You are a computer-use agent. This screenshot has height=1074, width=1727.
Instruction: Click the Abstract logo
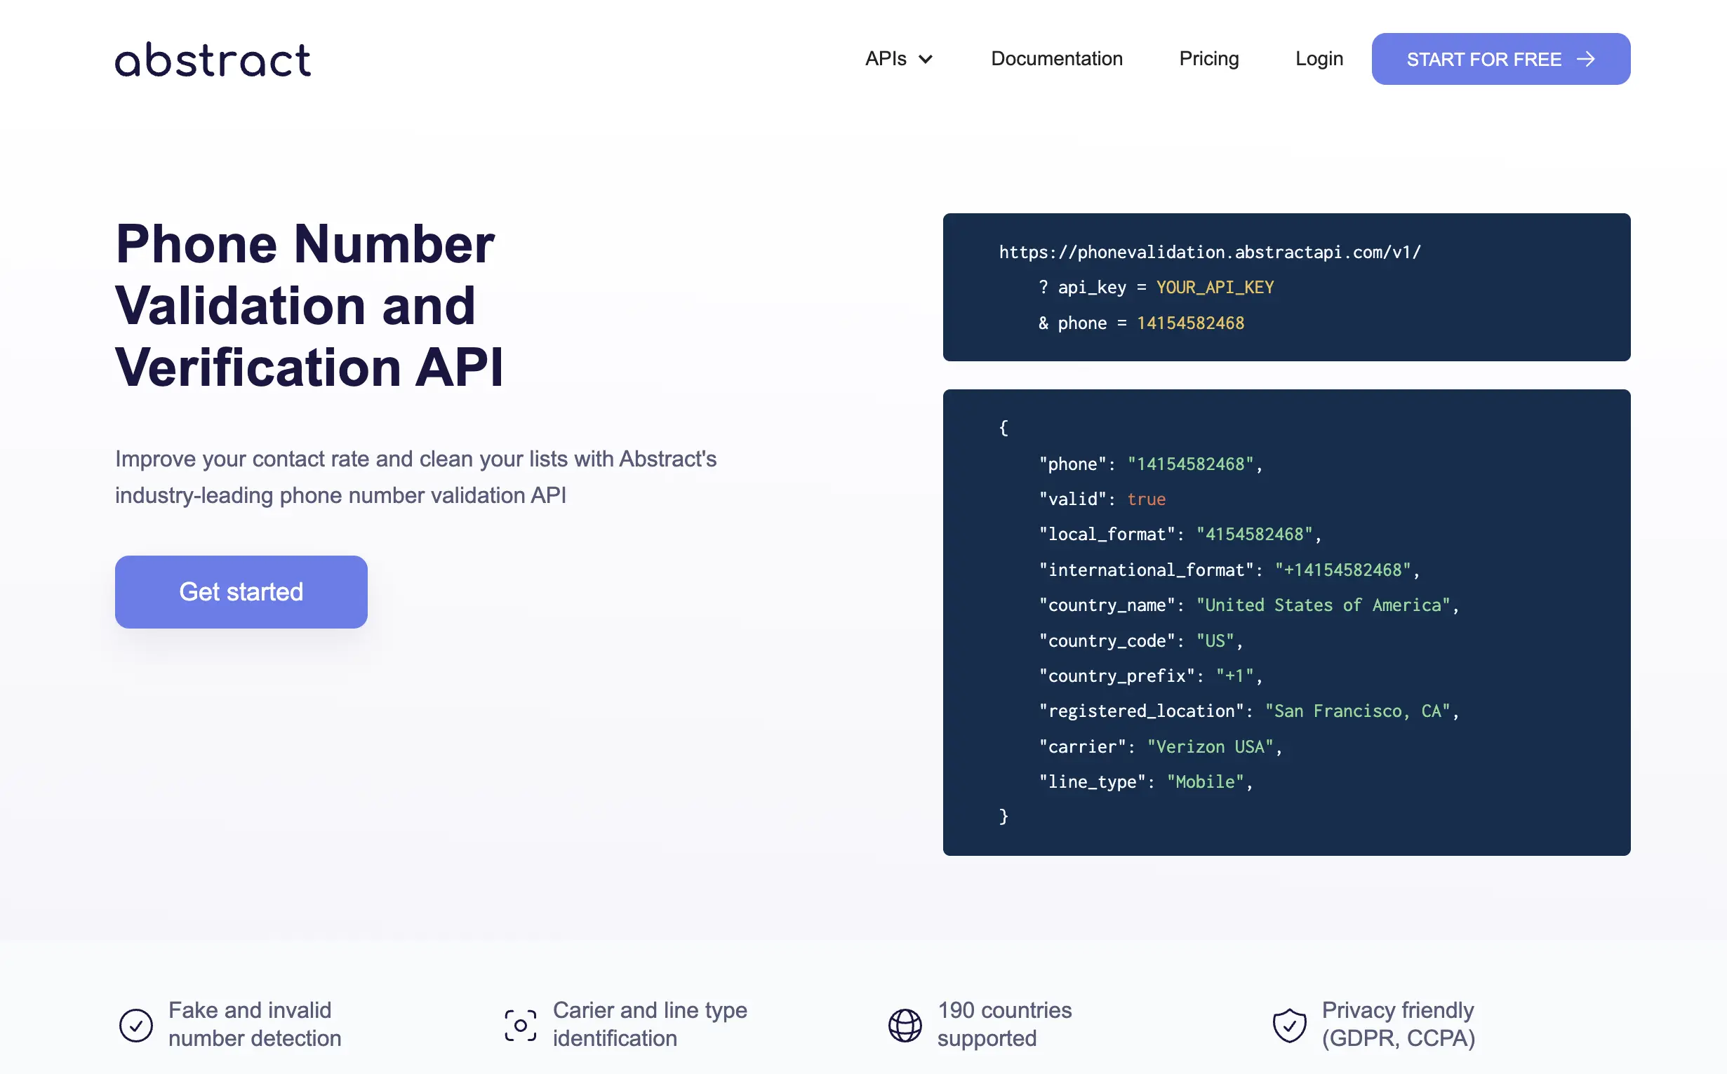[x=213, y=59]
